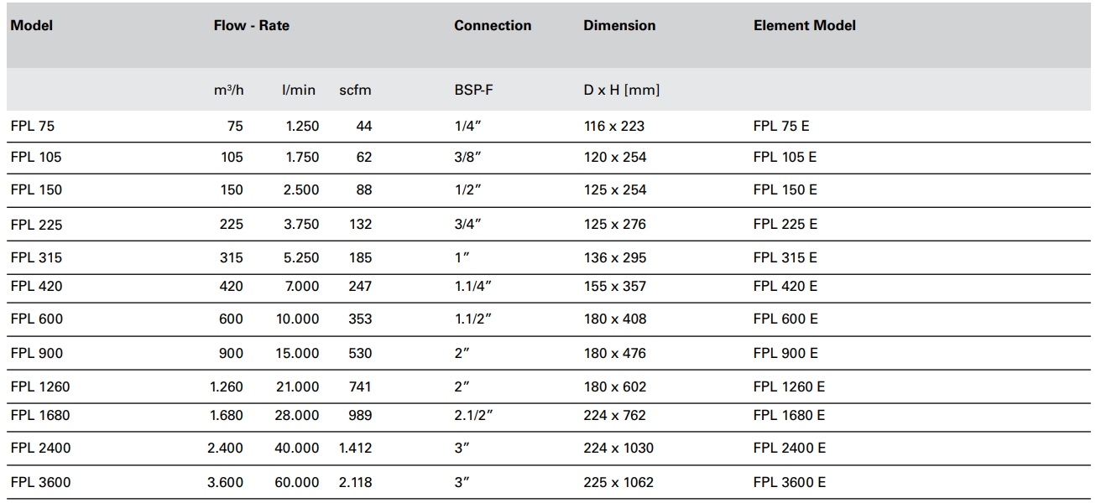Click the Model column header
The height and width of the screenshot is (503, 1096).
[32, 26]
